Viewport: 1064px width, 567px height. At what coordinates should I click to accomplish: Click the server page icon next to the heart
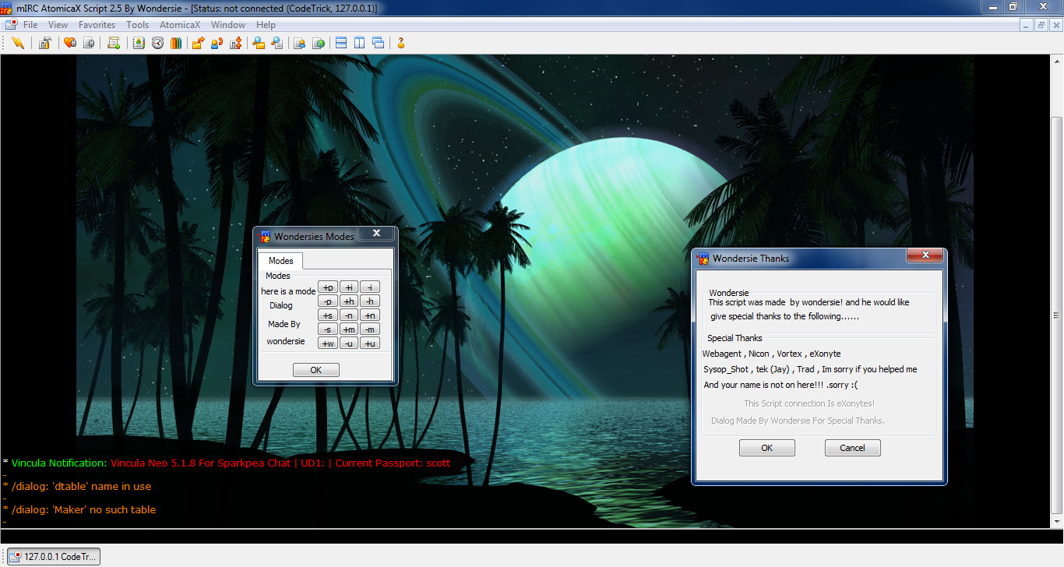89,43
